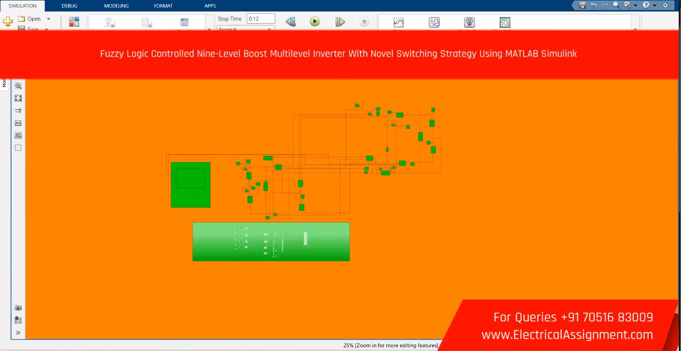Expand the left palette with double chevron
Screen dimensions: 681x351
click(18, 333)
